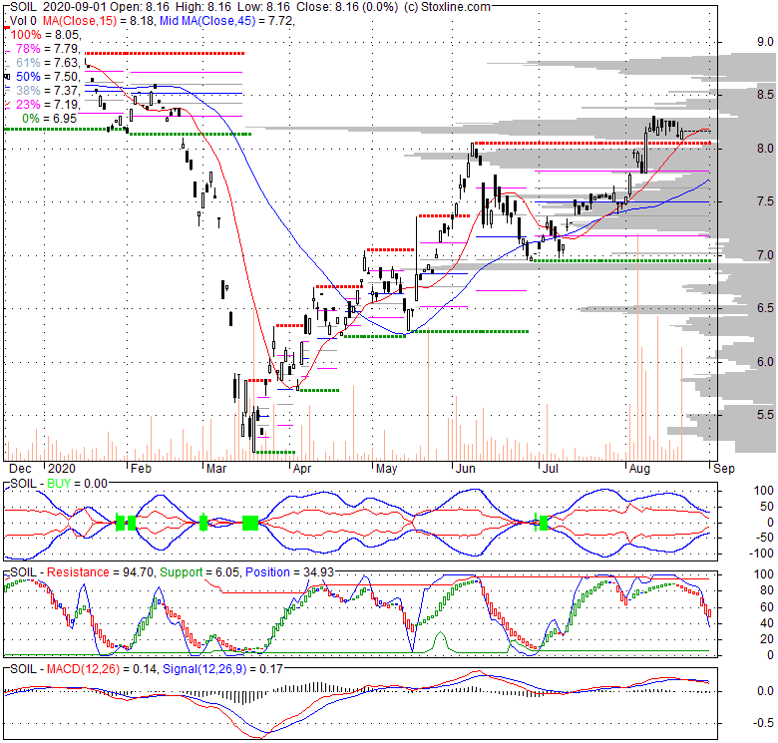Click the -0.5 MACD axis label
Viewport: 778px width, 743px height.
tap(763, 723)
